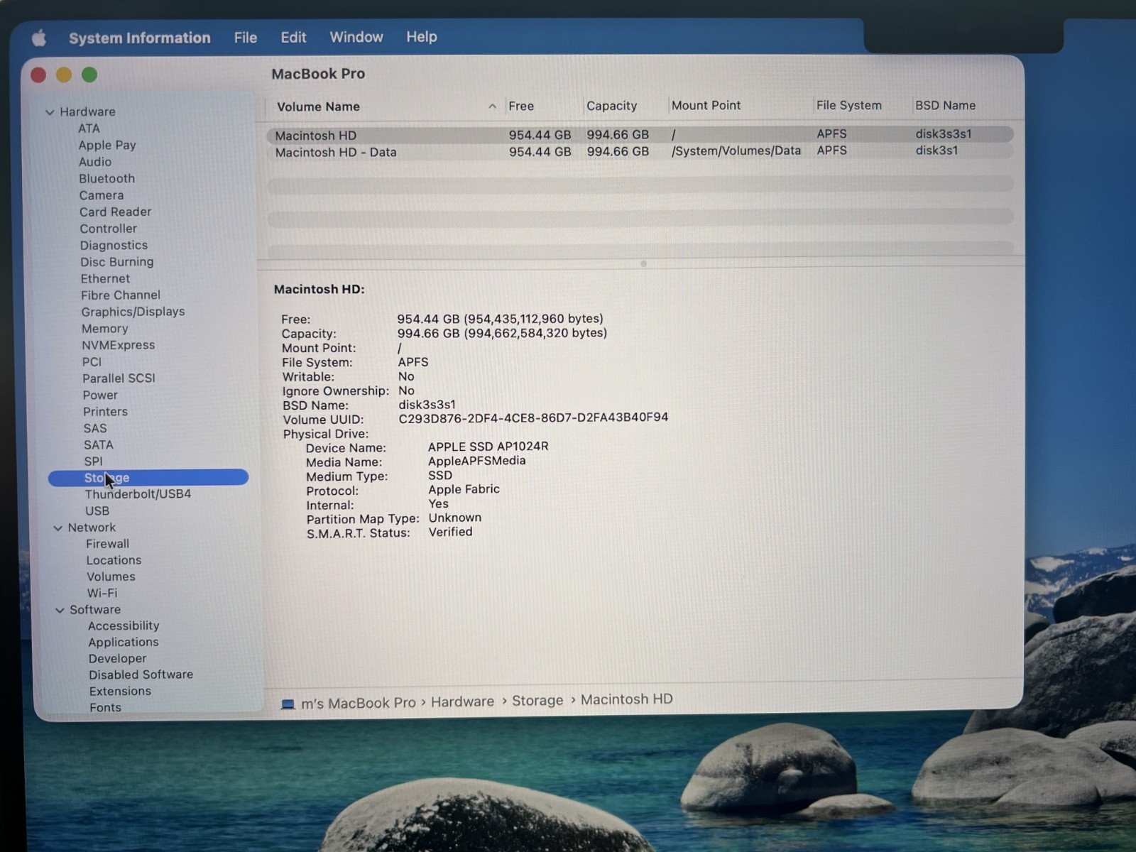Screen dimensions: 1136x852
Task: Select SATA in the sidebar
Action: tap(98, 445)
